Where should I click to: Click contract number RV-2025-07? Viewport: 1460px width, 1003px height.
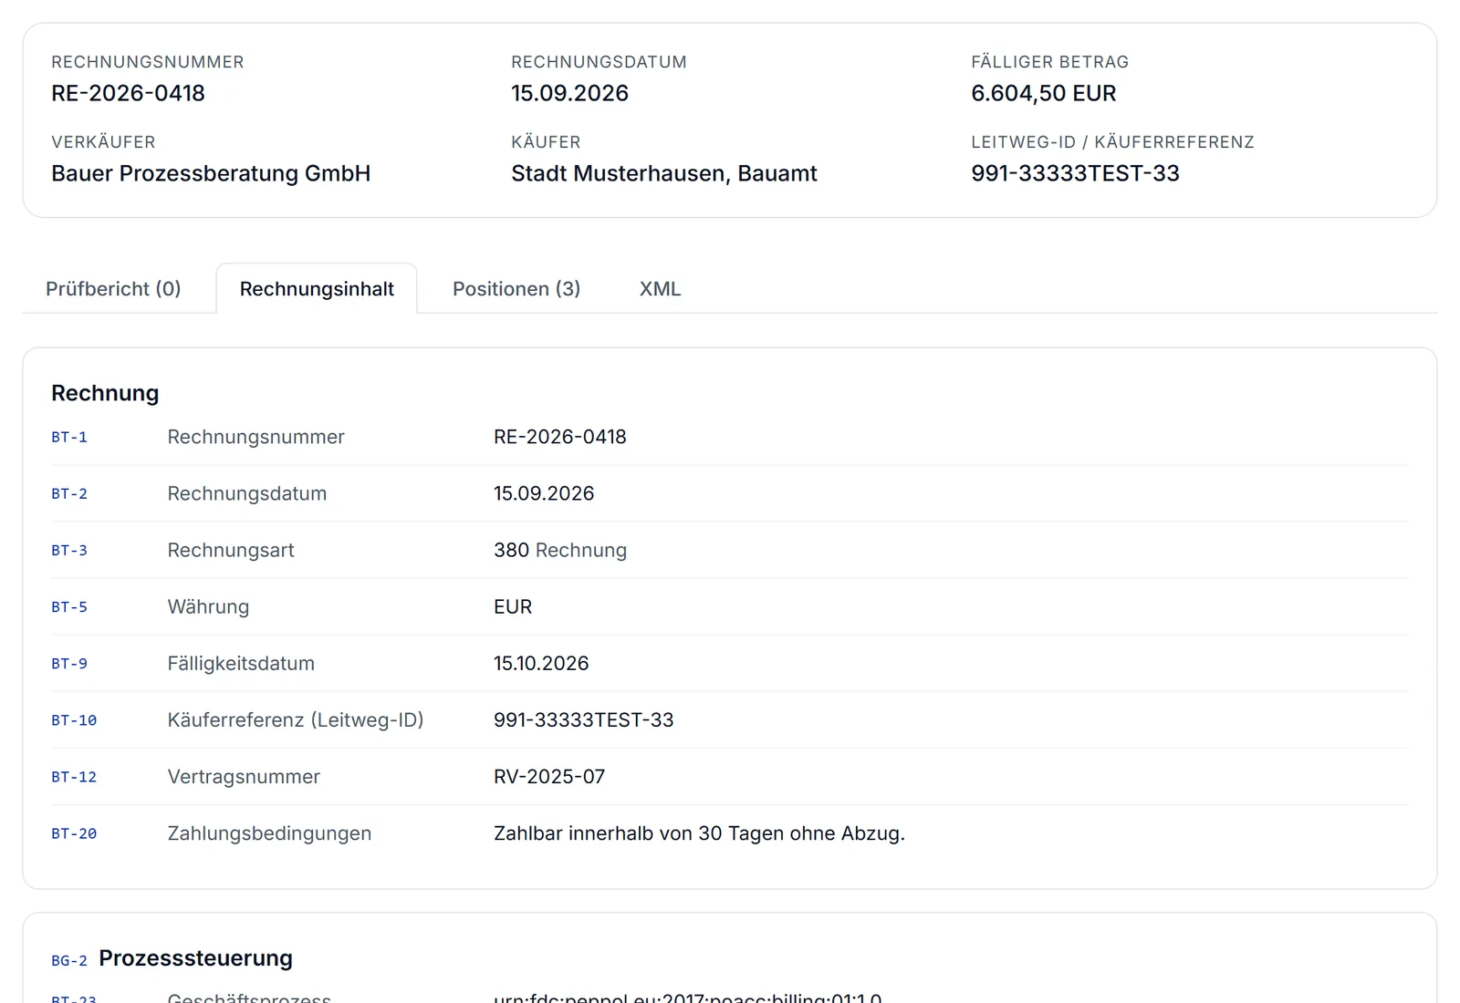point(549,776)
